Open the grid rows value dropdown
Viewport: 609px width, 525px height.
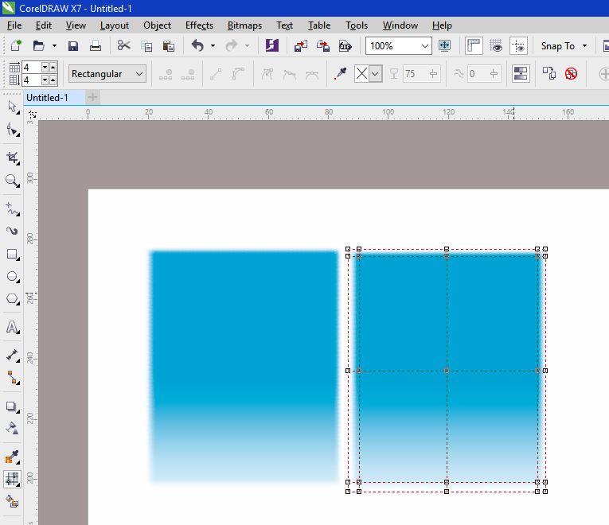pos(45,80)
